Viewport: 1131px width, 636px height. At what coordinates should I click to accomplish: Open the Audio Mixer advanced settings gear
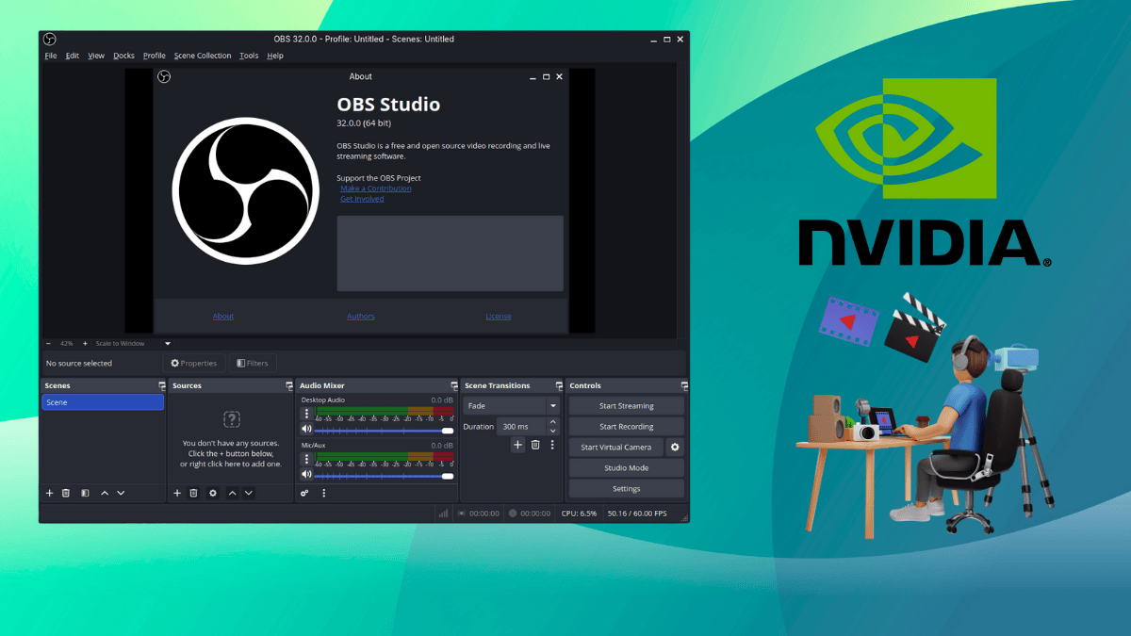[x=304, y=493]
